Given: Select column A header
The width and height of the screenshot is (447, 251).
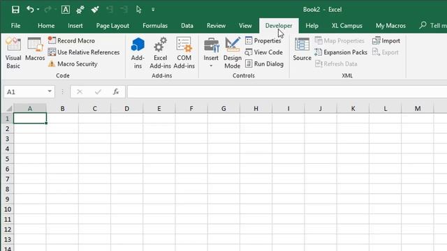Looking at the screenshot, I should click(30, 109).
